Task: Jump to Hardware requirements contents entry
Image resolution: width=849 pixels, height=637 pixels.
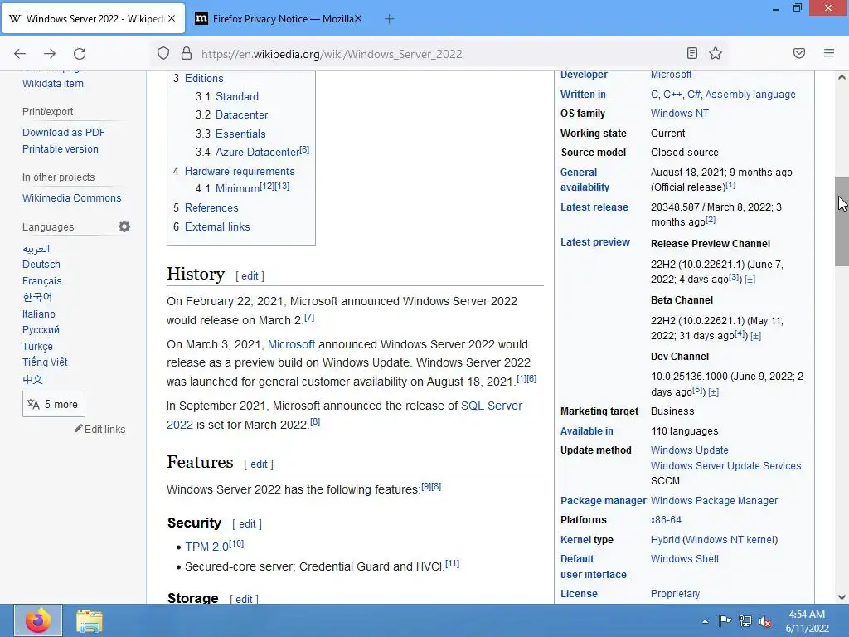Action: point(240,171)
